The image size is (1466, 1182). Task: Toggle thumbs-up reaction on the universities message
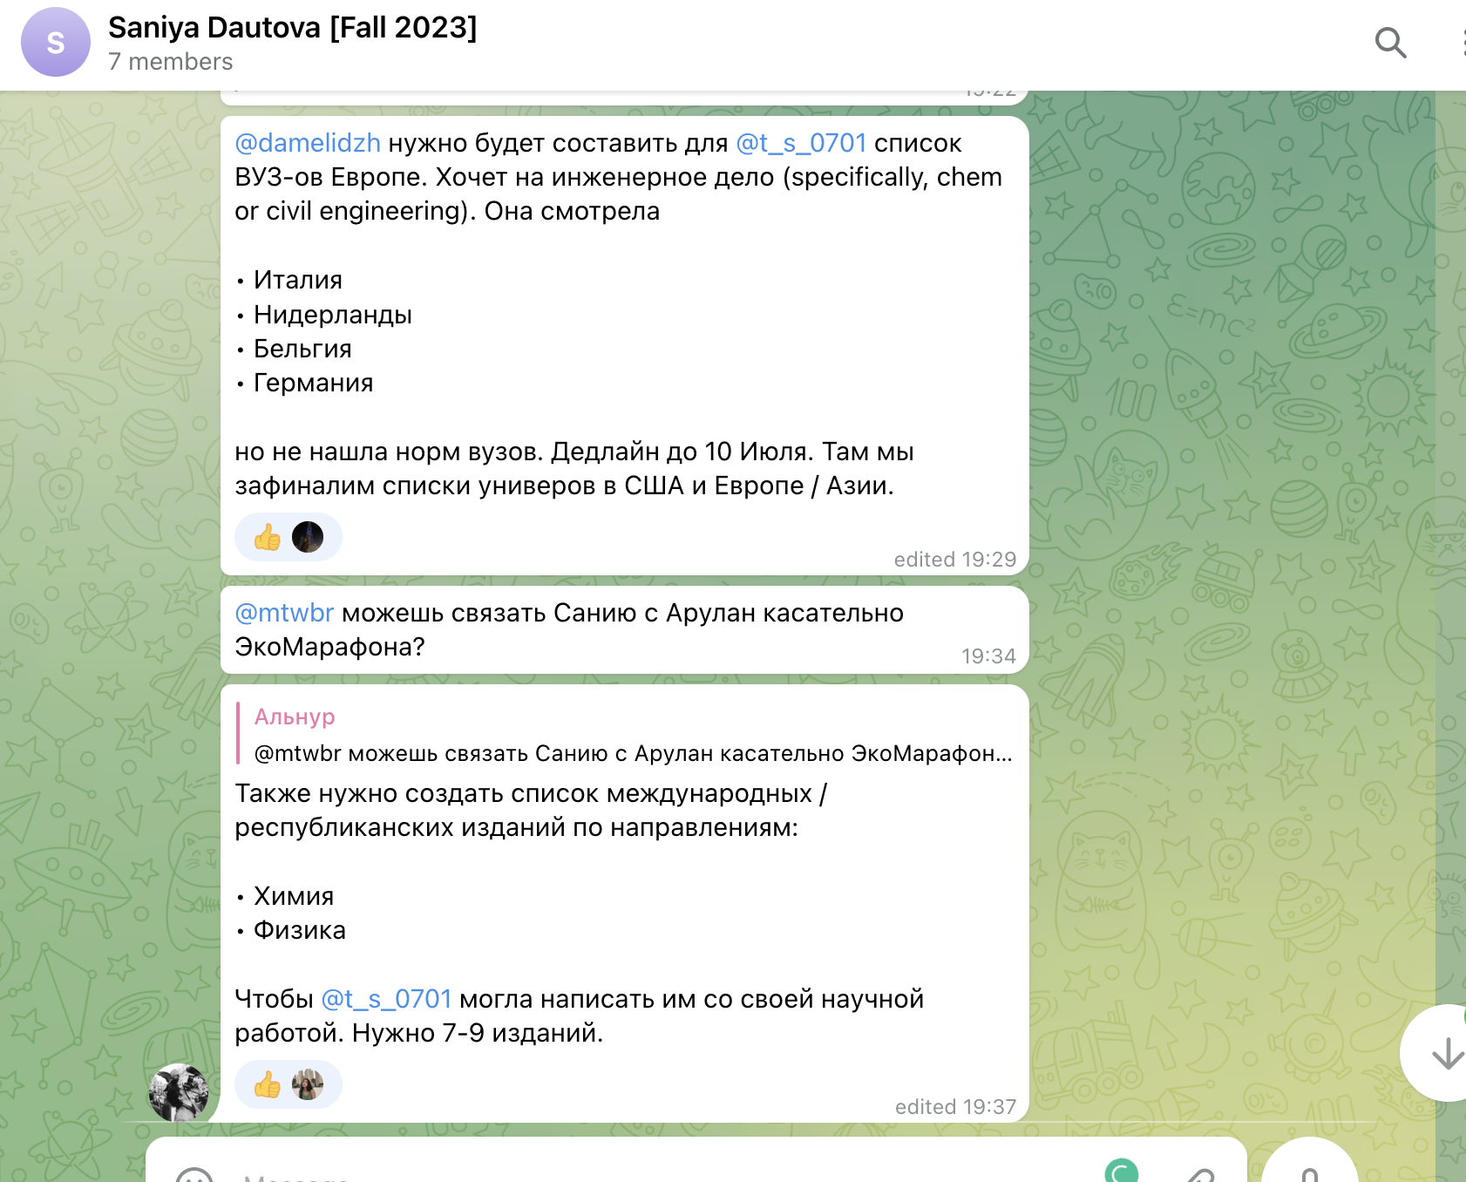268,537
